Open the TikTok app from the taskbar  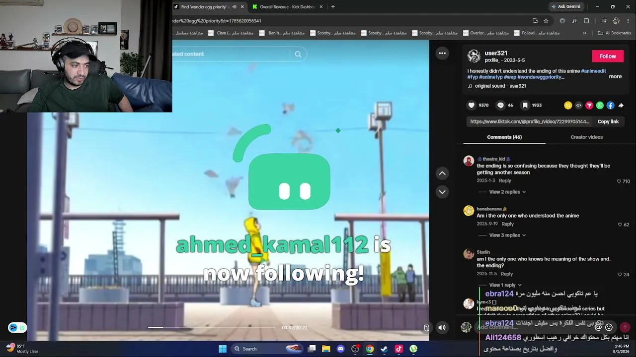[x=398, y=349]
